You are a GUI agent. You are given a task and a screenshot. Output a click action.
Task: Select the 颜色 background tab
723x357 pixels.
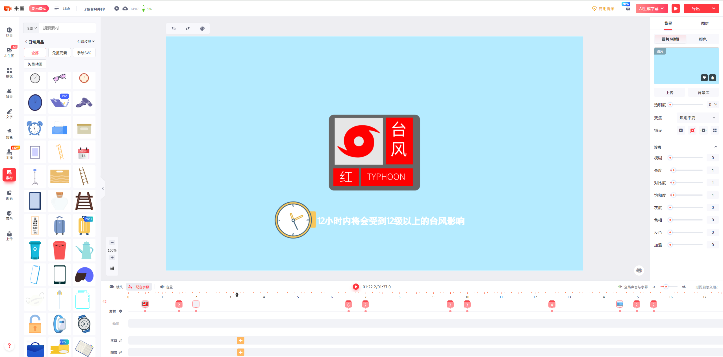(x=703, y=39)
